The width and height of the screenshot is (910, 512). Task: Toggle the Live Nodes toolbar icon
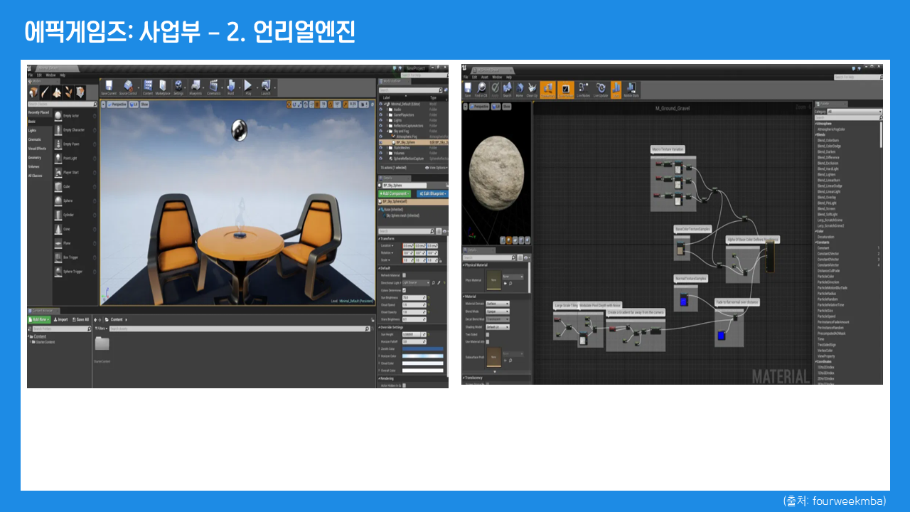[584, 90]
